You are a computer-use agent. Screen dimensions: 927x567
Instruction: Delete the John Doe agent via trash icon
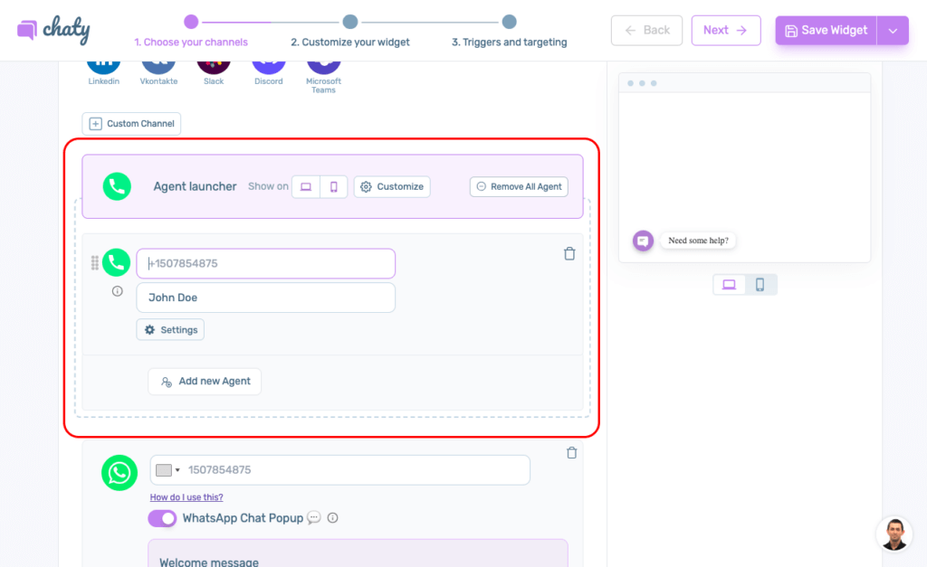coord(569,254)
